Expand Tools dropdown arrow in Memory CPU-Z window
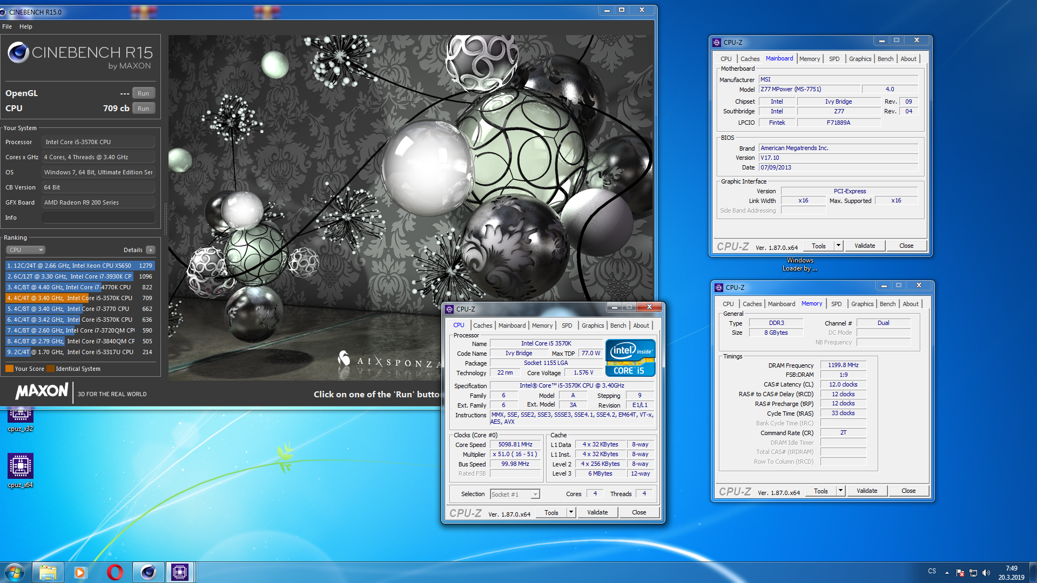1037x583 pixels. point(840,491)
